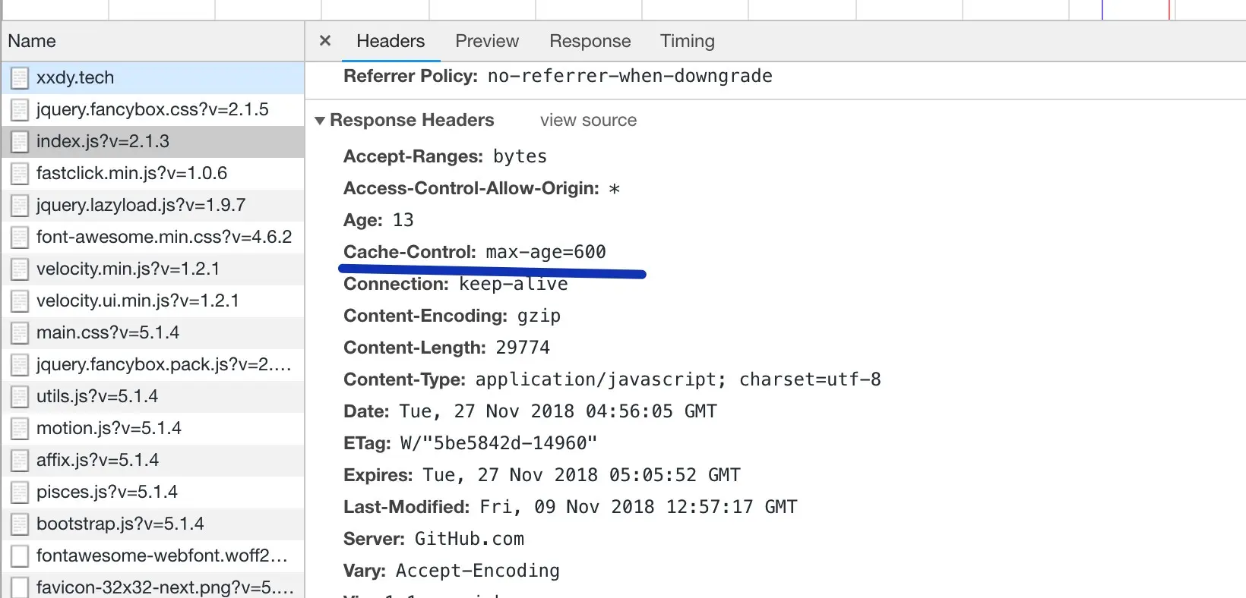The width and height of the screenshot is (1246, 598).
Task: Select the utils.js?v=5.1.4 request
Action: (x=97, y=397)
